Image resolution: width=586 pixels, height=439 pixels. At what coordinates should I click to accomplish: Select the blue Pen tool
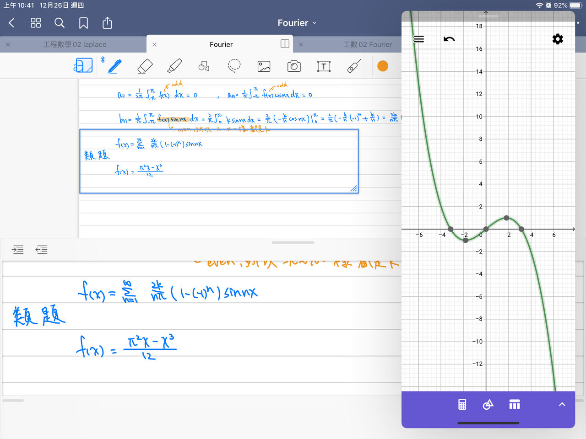point(114,66)
